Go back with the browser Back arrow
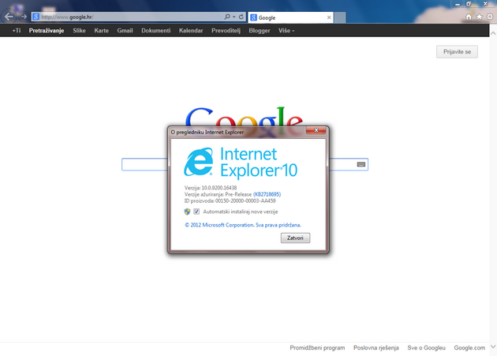Image resolution: width=497 pixels, height=356 pixels. (x=9, y=17)
